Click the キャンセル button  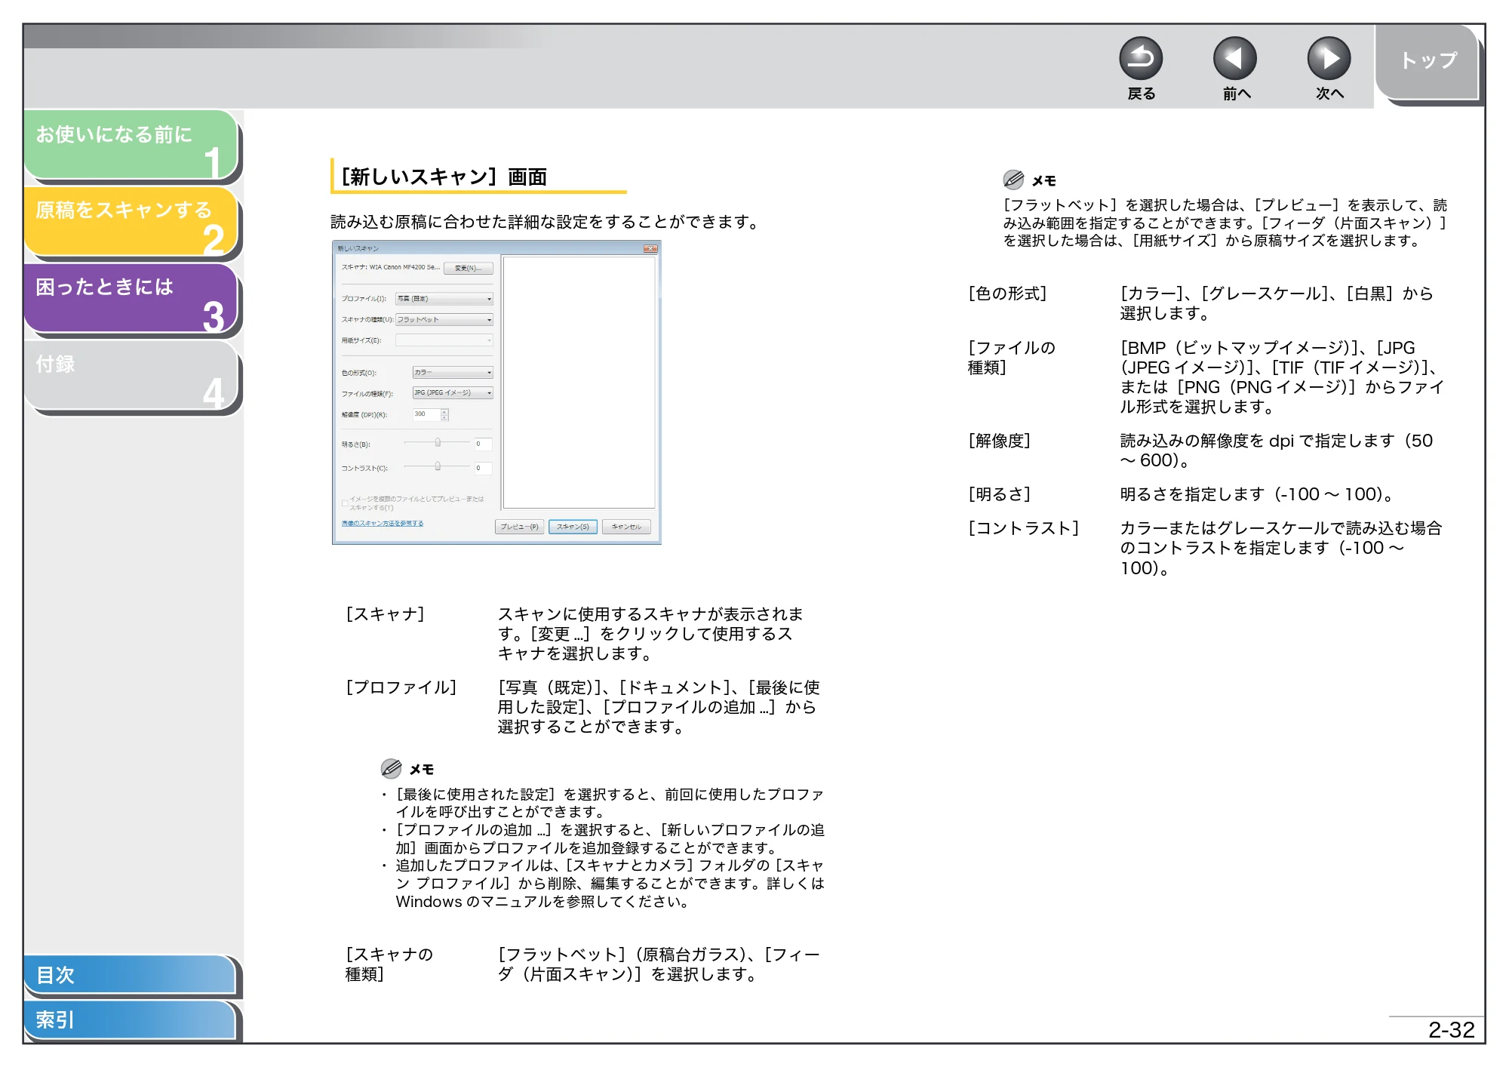point(626,527)
